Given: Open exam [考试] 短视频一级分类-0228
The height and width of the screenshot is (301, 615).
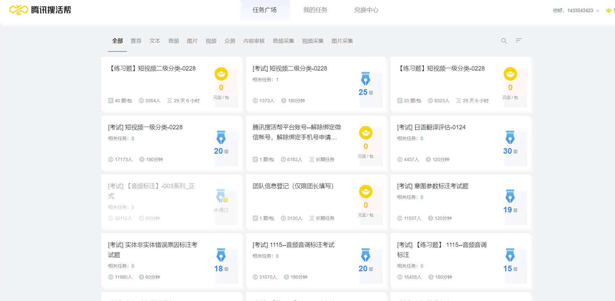Looking at the screenshot, I should click(145, 127).
